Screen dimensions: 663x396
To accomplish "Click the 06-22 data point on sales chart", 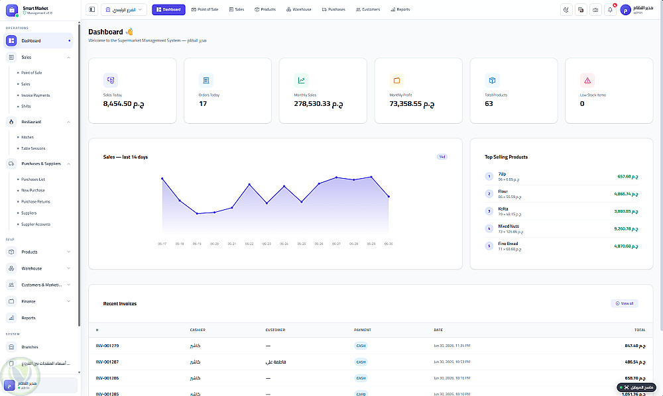I will pyautogui.click(x=249, y=185).
